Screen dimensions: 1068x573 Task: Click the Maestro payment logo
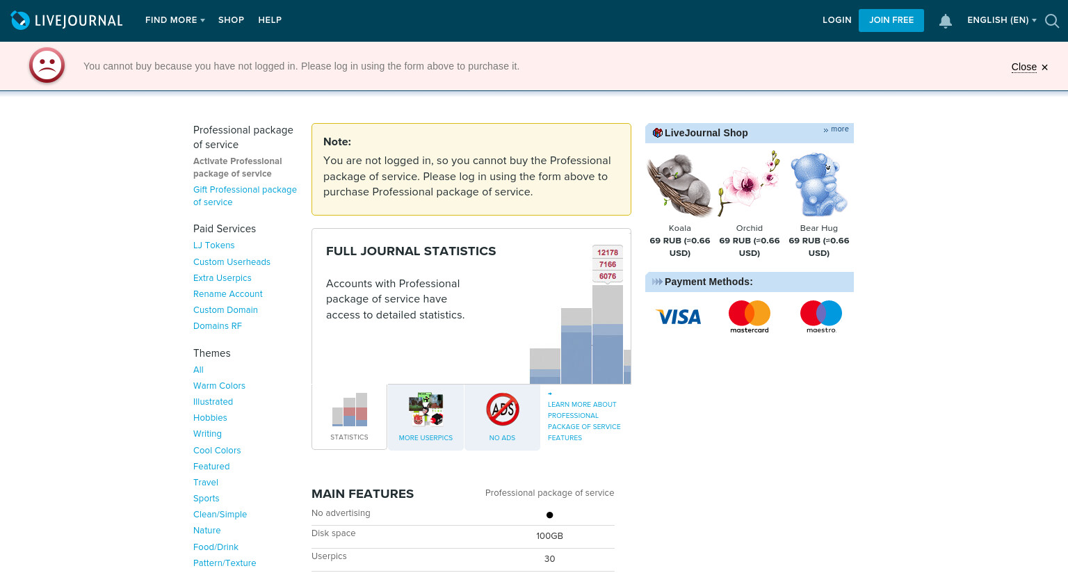click(821, 316)
